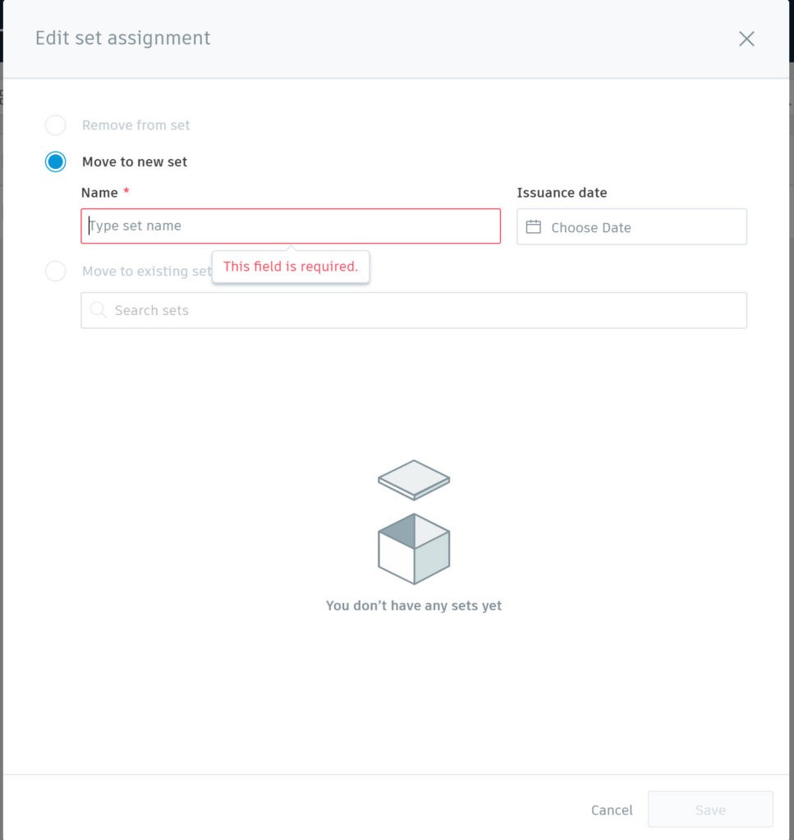Click the Move to existing set label
Screen dimensions: 794x840
(146, 271)
